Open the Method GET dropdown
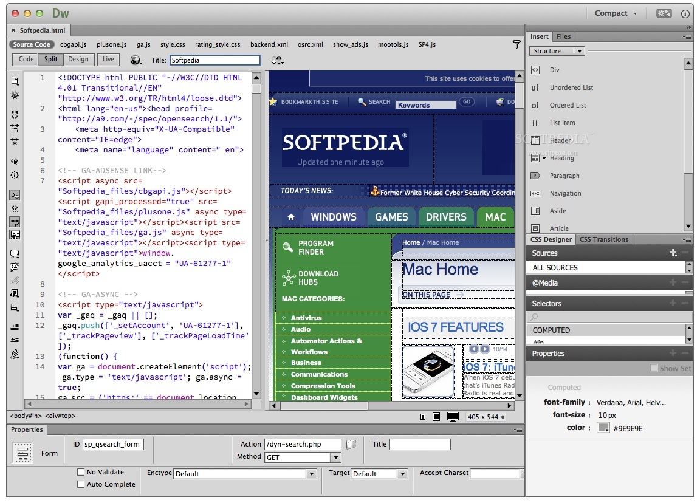700x503 pixels. 303,457
